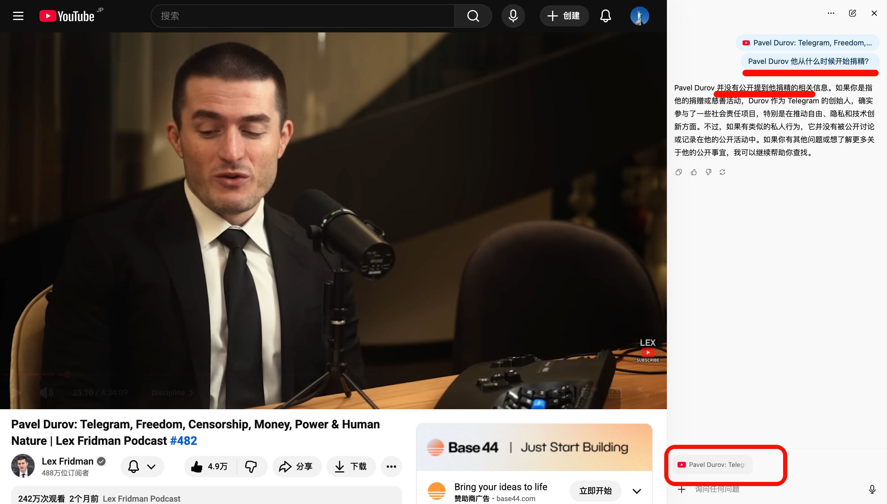Toggle mute with the player volume icon
Viewport: 887px width, 504px height.
(x=46, y=392)
